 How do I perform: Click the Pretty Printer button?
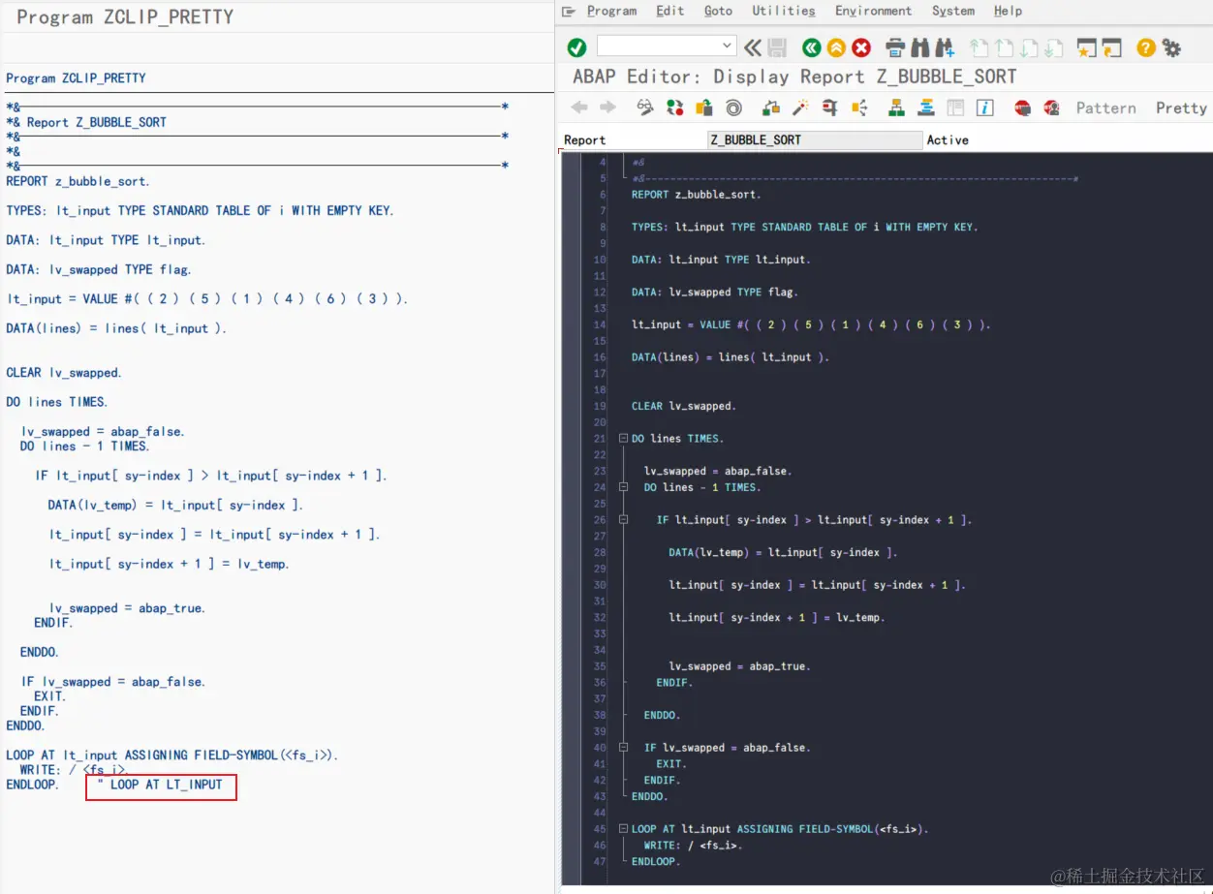1181,108
